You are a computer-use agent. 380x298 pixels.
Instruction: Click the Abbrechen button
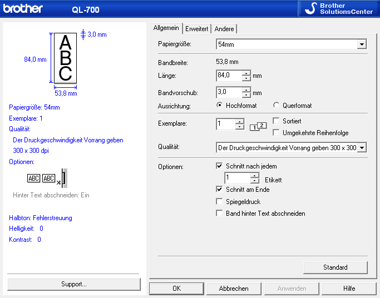[x=234, y=289]
